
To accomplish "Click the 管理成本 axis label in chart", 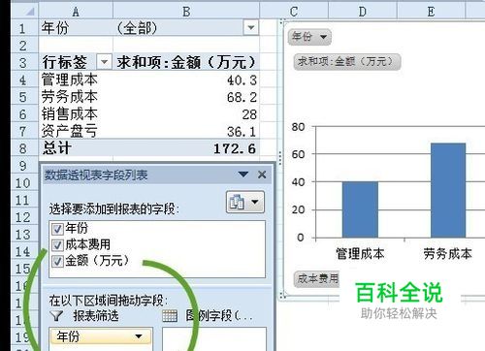I will (360, 254).
